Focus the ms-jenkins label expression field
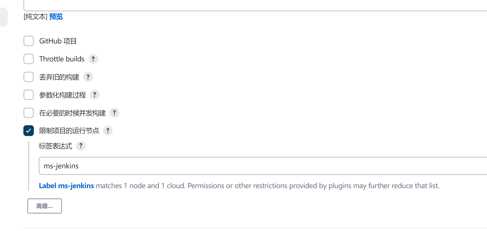487x231 pixels. (x=263, y=166)
